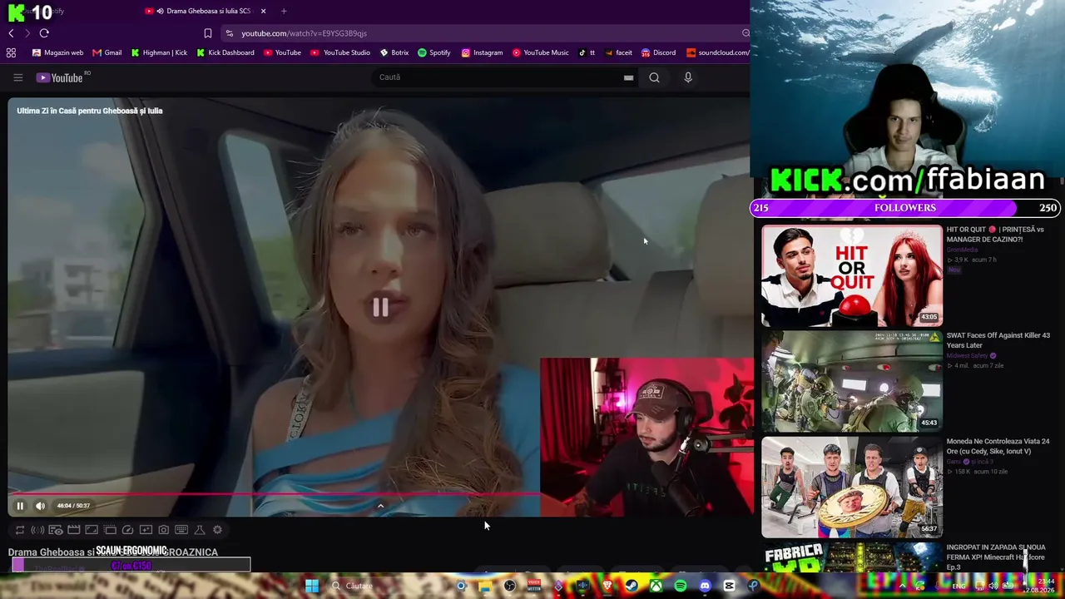
Task: Open the Instagram bookmark
Action: 483,52
